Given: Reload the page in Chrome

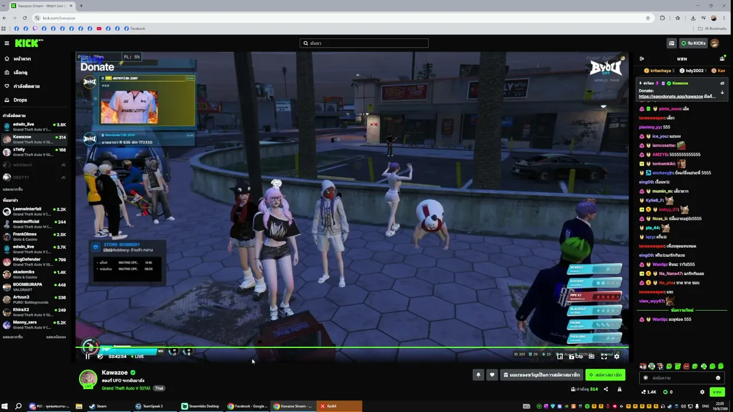Looking at the screenshot, I should [26, 18].
